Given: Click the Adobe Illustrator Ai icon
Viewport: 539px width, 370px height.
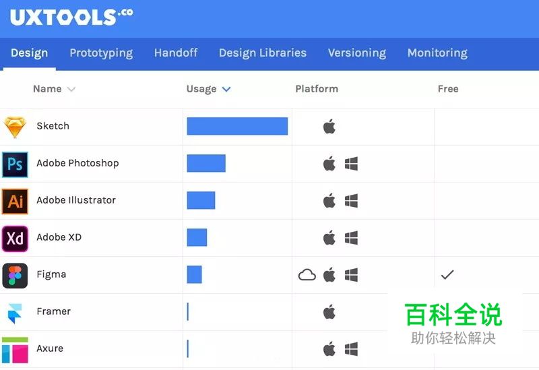Looking at the screenshot, I should (15, 201).
